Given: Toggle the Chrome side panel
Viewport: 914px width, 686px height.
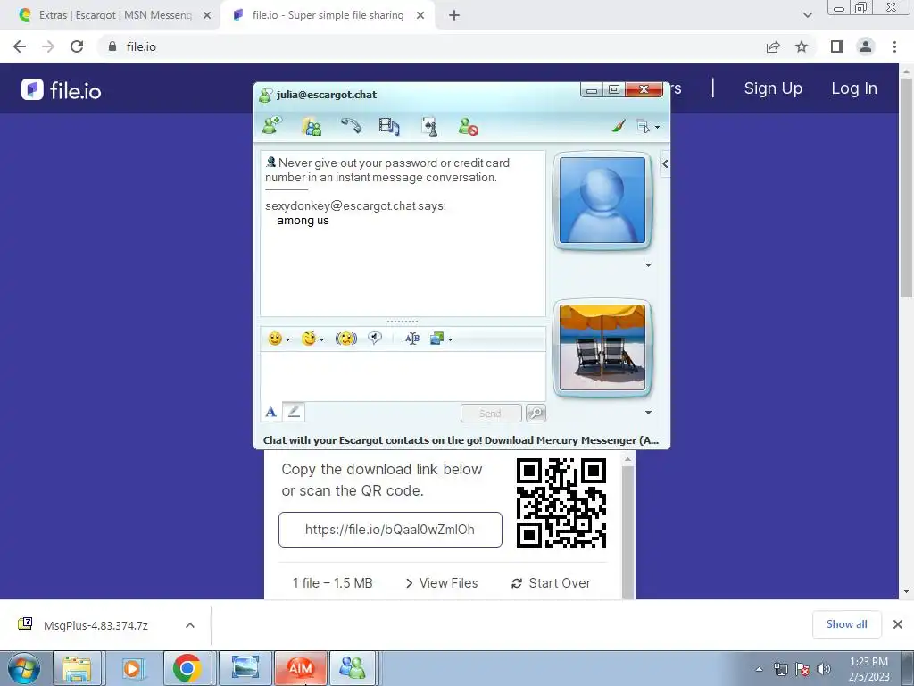Looking at the screenshot, I should (837, 46).
